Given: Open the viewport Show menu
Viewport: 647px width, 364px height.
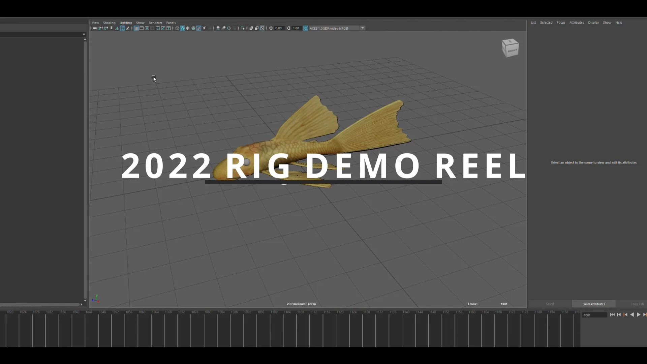Looking at the screenshot, I should (x=140, y=23).
